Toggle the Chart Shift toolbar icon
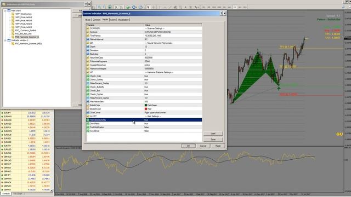This screenshot has width=351, height=197. click(121, 7)
